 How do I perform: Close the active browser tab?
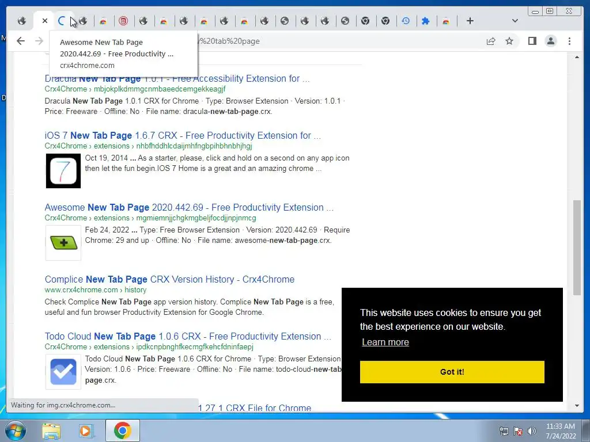[45, 21]
